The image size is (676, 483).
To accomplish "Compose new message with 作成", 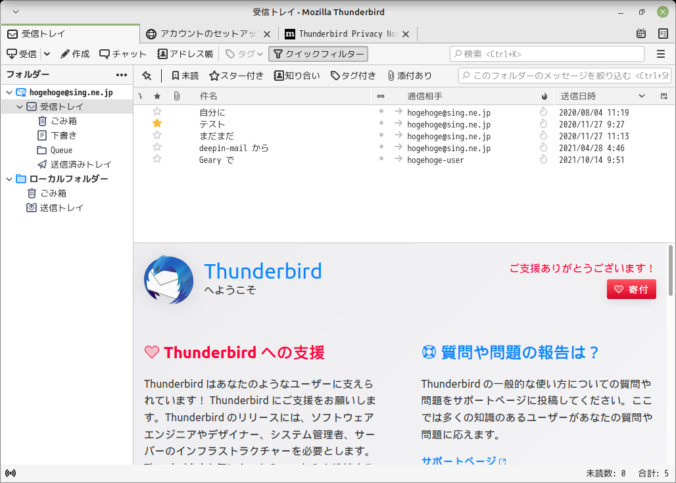I will coord(75,54).
